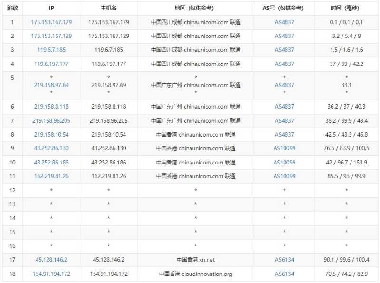This screenshot has height=283, width=380.
Task: Select hostname cell 119.6.7.185
Action: pos(109,50)
